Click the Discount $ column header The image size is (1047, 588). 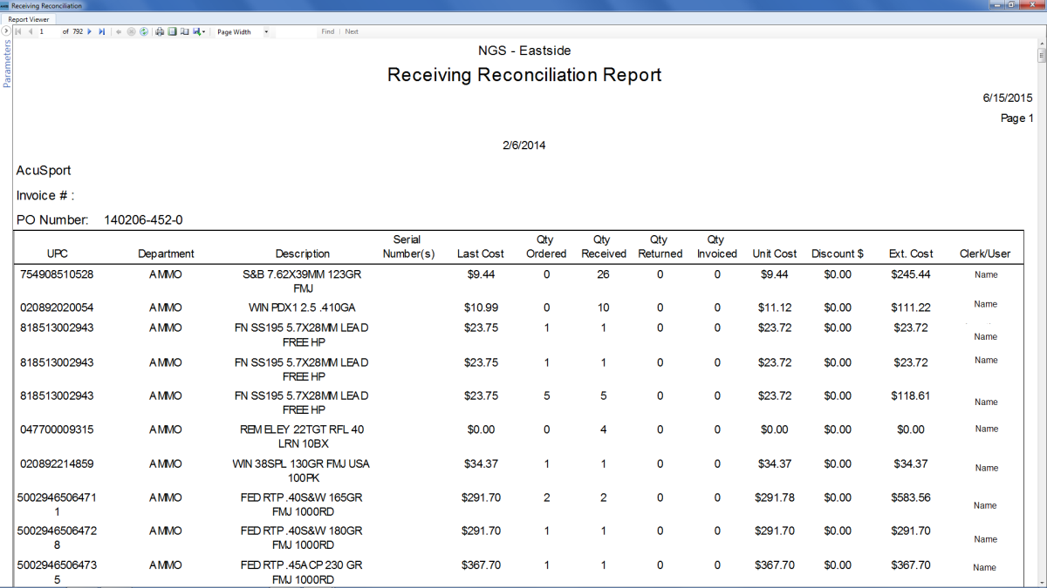tap(837, 253)
